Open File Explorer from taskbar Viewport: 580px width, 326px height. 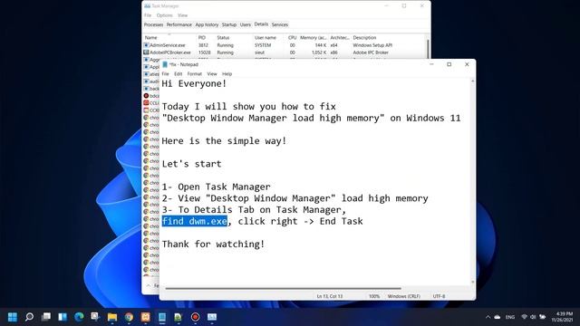[x=112, y=317]
